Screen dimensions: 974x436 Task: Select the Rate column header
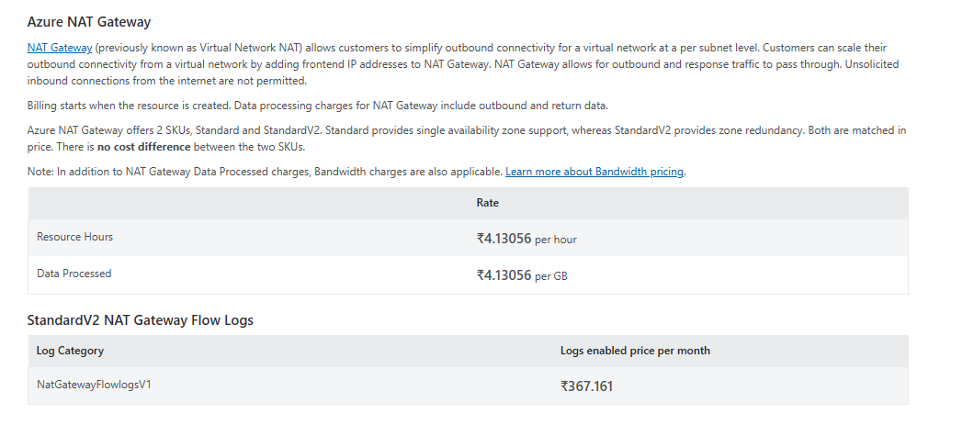tap(487, 203)
